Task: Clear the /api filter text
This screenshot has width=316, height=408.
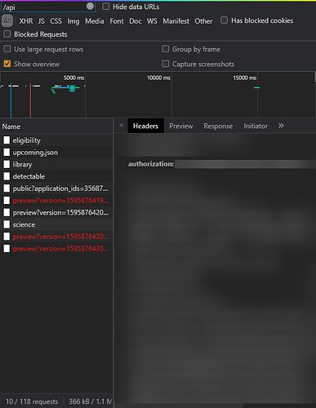Action: click(90, 7)
